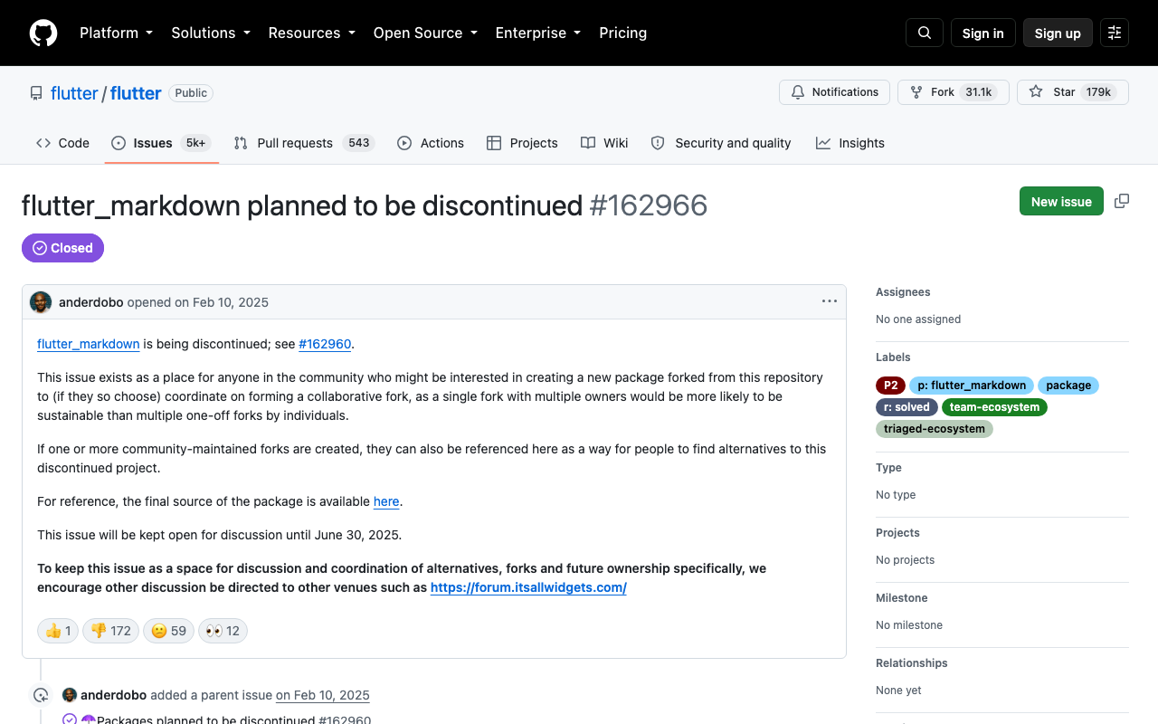Click the Sign up button
This screenshot has width=1158, height=724.
point(1058,33)
